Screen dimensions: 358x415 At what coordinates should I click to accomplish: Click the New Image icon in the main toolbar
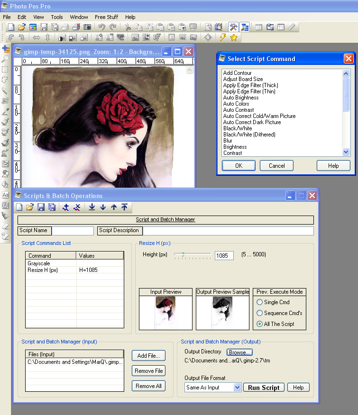tap(11, 27)
